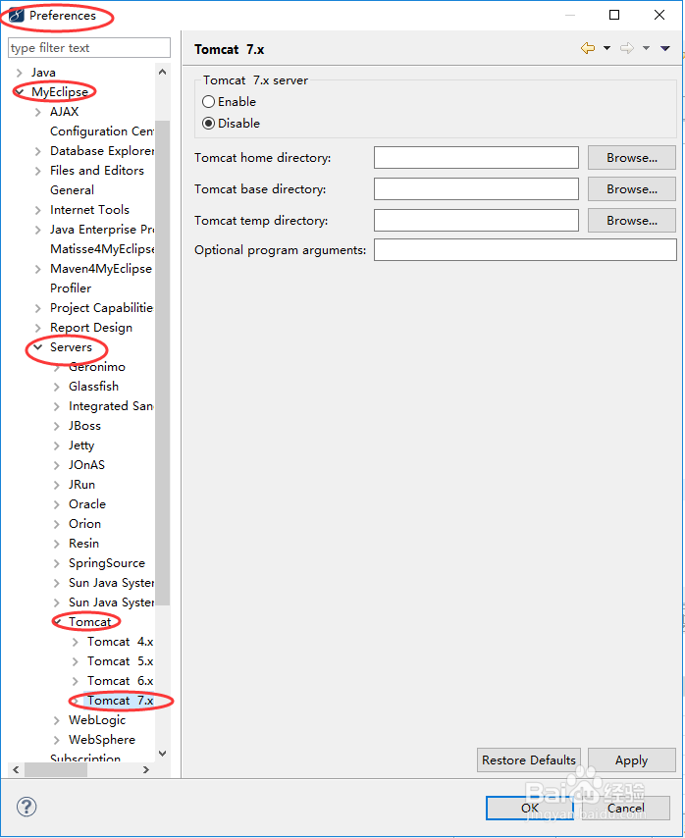This screenshot has height=838, width=685.
Task: Click the tree vertical scrollbar thumb
Action: (x=163, y=363)
